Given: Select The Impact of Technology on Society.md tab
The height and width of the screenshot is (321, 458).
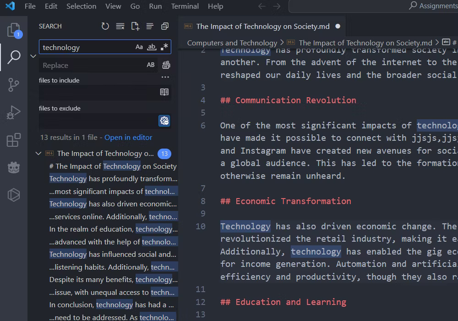Looking at the screenshot, I should click(262, 26).
